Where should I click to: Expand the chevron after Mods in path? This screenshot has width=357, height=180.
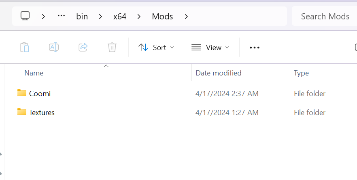tap(186, 16)
